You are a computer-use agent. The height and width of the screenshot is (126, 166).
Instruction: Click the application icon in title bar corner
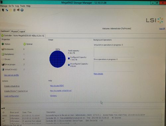pos(1,2)
